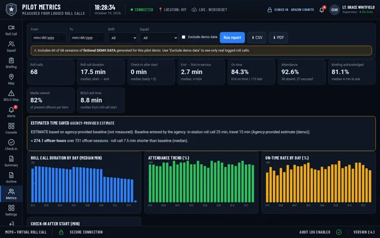Open the Squad filter dropdown
Viewport: 380px width, 238px height.
click(x=159, y=38)
